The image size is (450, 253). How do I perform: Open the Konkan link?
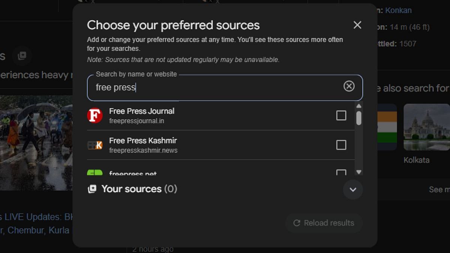tap(398, 10)
